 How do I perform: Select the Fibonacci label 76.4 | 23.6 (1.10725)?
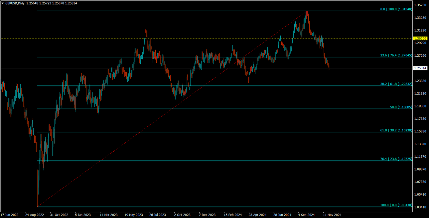(x=396, y=159)
